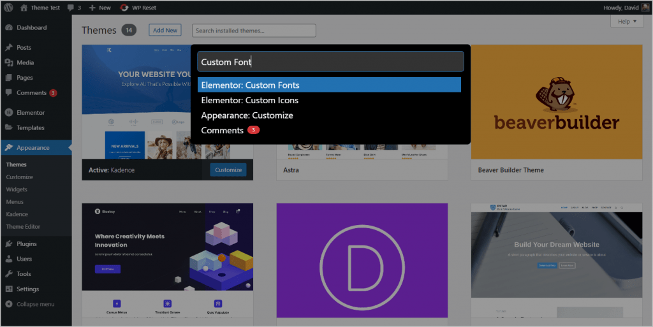Viewport: 653px width, 327px height.
Task: Click the Custom Font command palette input
Action: (x=330, y=62)
